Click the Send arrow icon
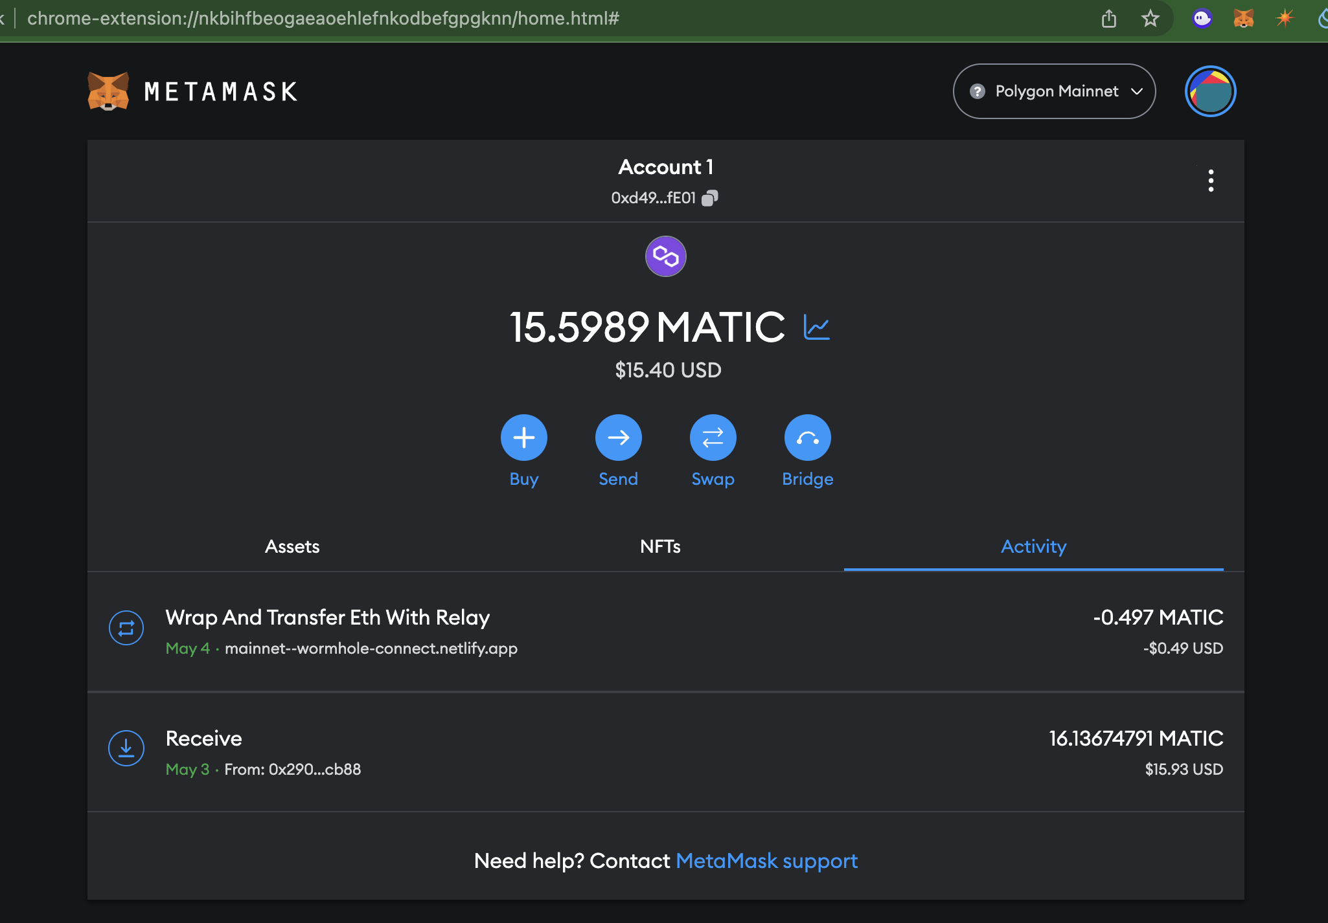Image resolution: width=1328 pixels, height=923 pixels. [x=618, y=438]
